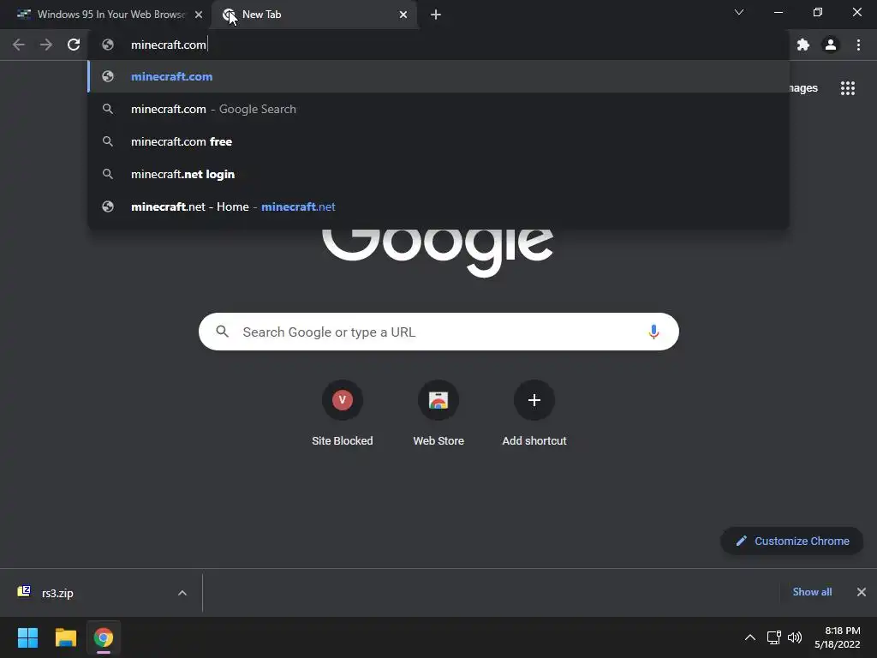Start voice search with the microphone icon

(x=653, y=332)
